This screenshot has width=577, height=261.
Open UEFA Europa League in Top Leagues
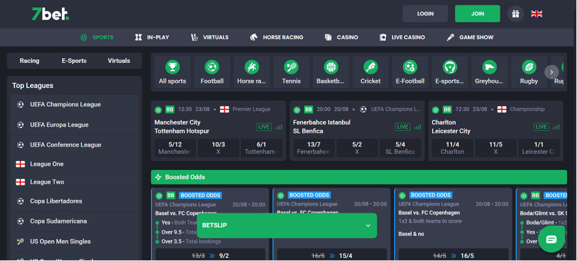point(59,125)
